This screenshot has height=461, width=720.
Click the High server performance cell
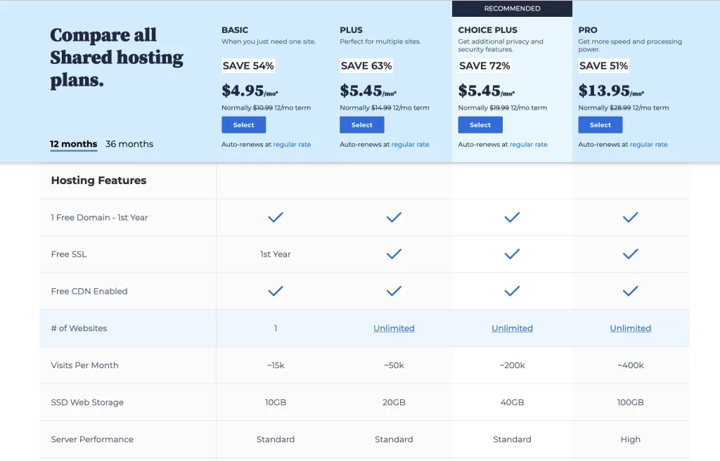click(x=631, y=439)
